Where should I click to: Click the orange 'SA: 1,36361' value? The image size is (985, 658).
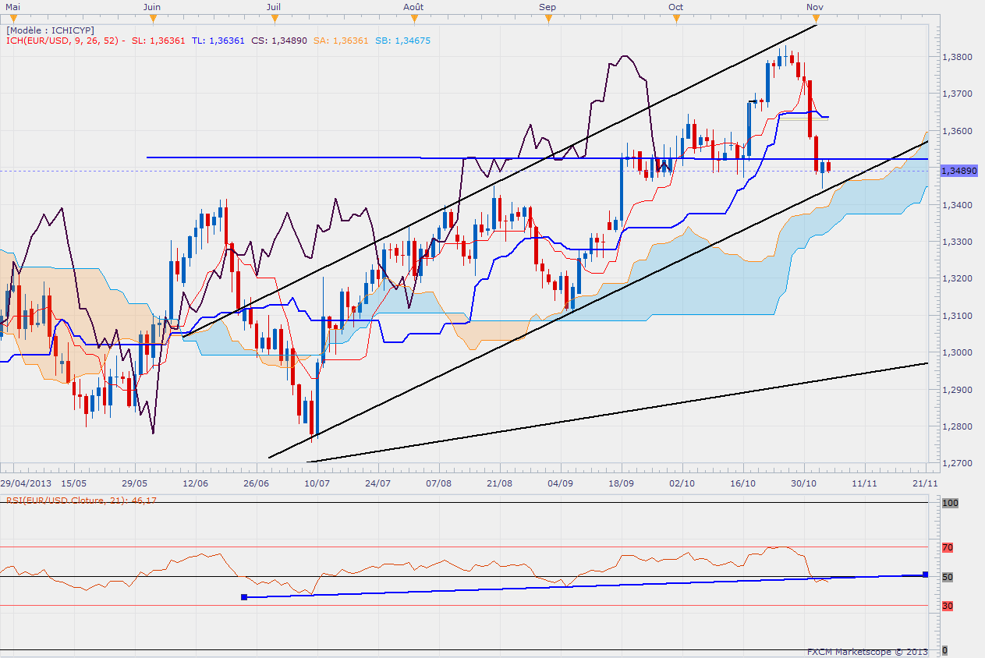(x=340, y=41)
